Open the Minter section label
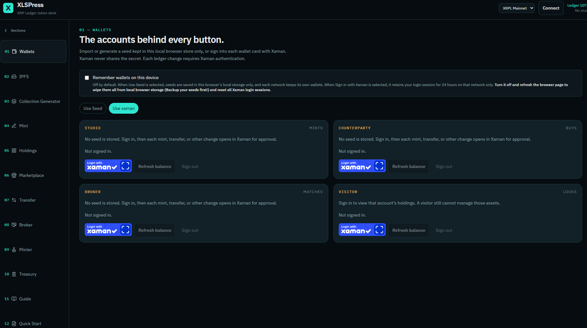The height and width of the screenshot is (328, 587). tap(25, 249)
